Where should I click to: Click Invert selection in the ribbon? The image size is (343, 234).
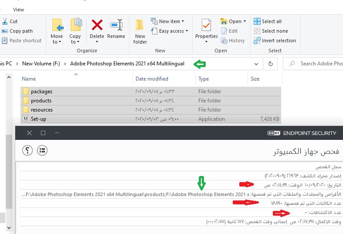coord(275,41)
